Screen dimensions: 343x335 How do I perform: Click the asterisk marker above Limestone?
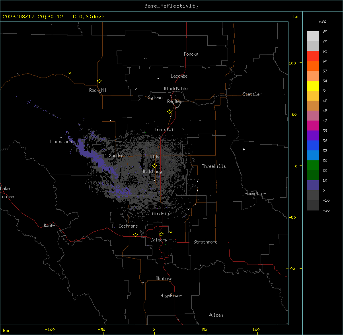(x=61, y=138)
